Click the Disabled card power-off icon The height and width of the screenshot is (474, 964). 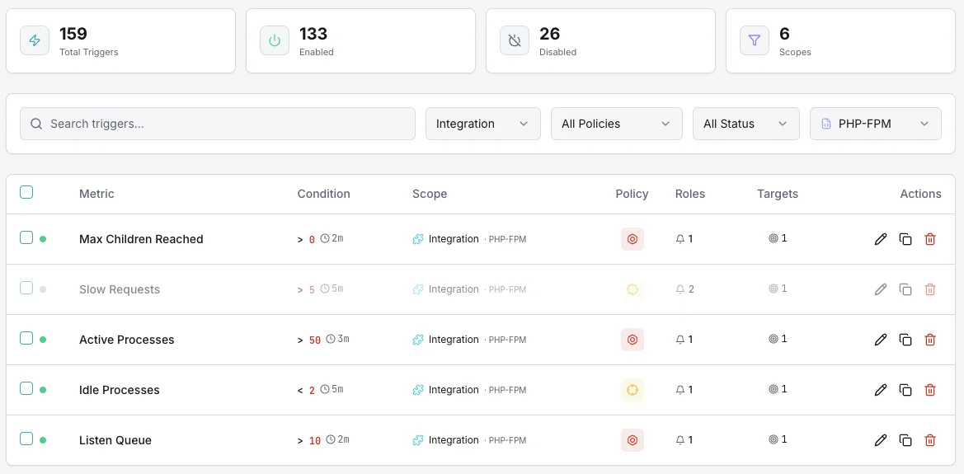(515, 40)
